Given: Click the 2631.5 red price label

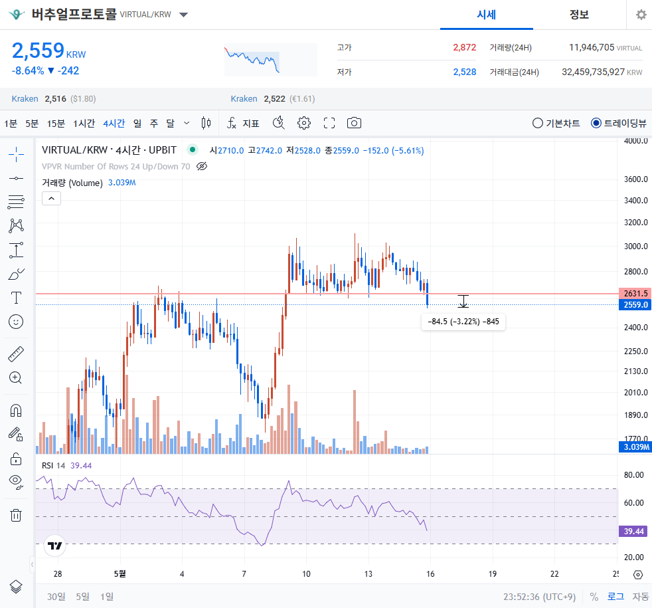Looking at the screenshot, I should pos(636,294).
